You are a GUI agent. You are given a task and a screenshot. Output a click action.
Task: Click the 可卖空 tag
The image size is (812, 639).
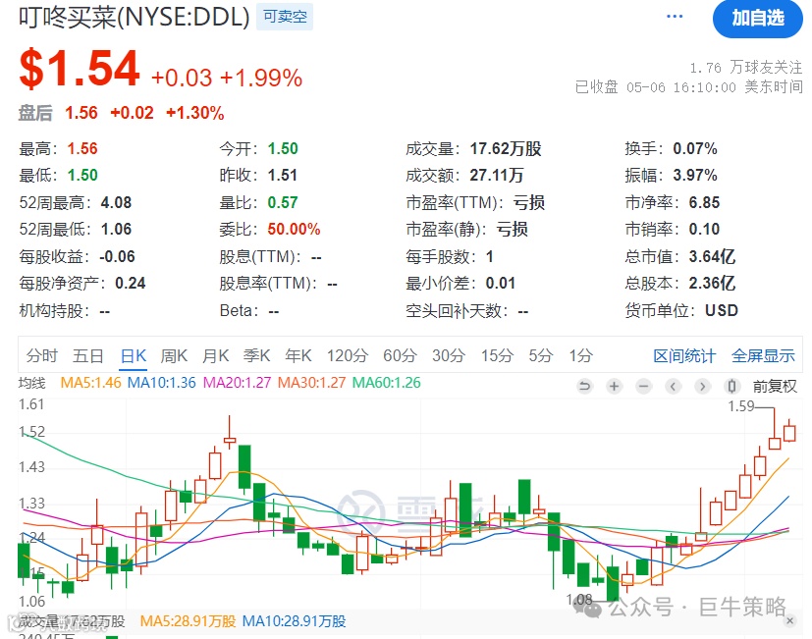(285, 17)
